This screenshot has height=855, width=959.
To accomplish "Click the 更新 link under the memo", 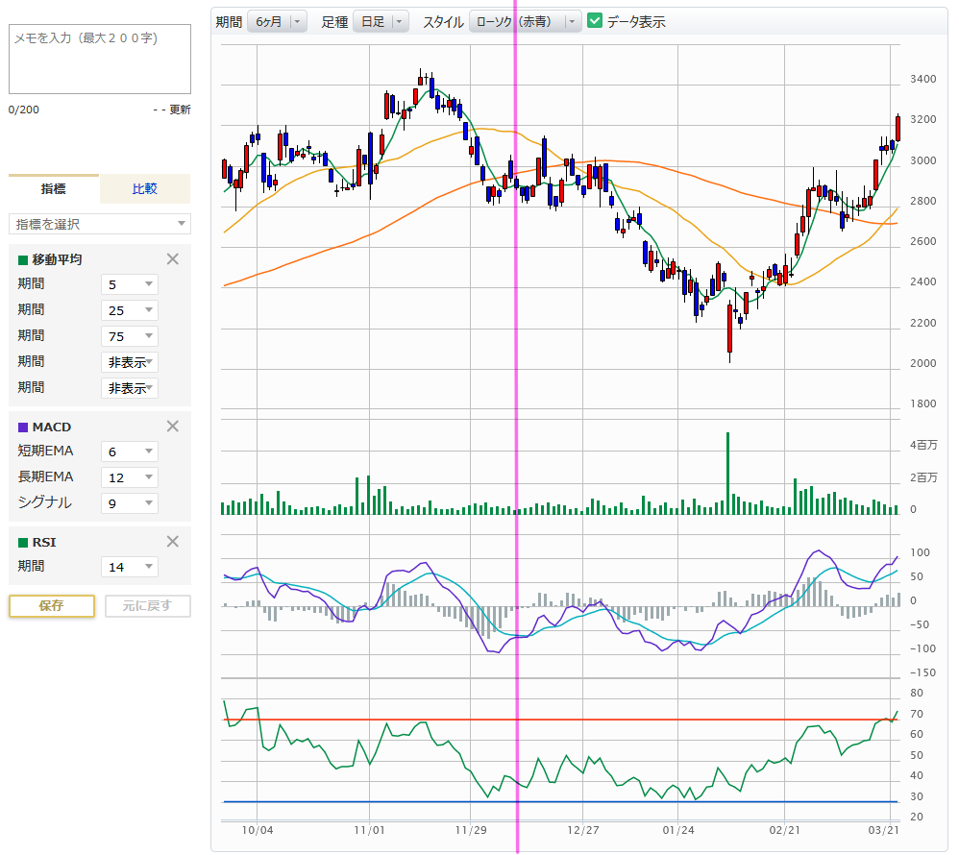I will (180, 110).
